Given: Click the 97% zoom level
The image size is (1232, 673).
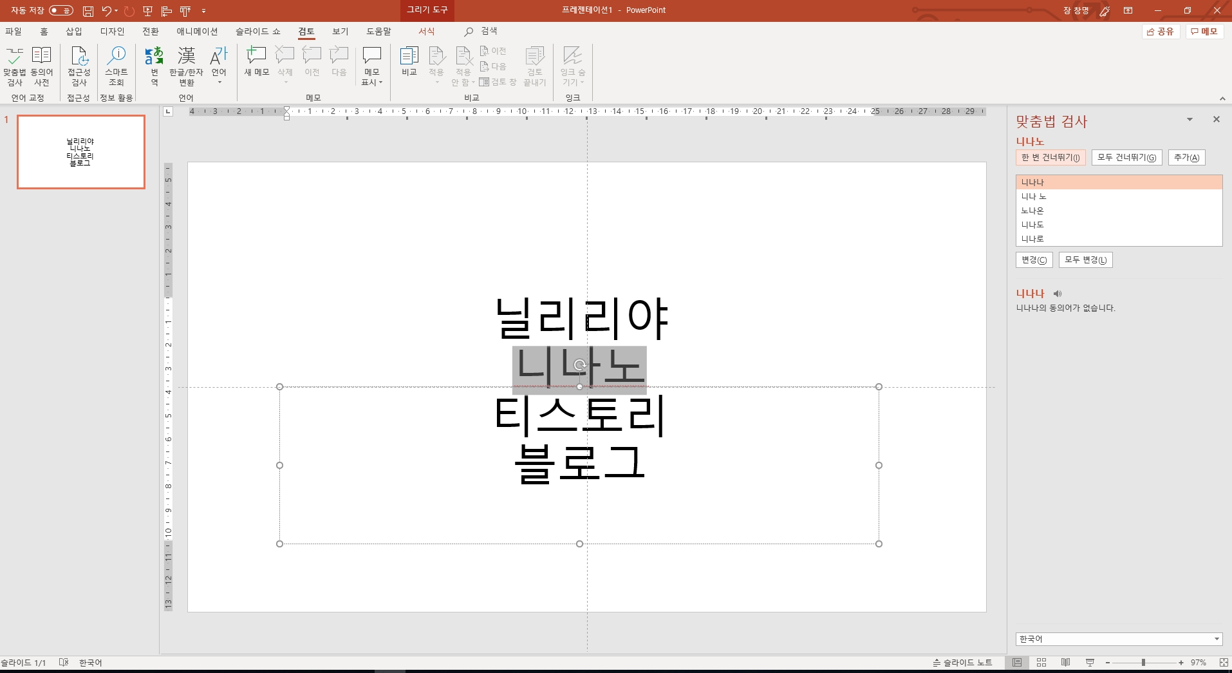Looking at the screenshot, I should click(x=1199, y=663).
